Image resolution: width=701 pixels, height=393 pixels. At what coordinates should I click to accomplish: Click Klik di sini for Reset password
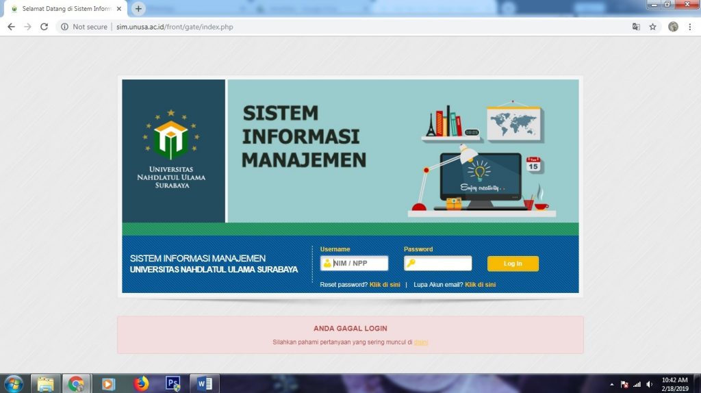[385, 284]
